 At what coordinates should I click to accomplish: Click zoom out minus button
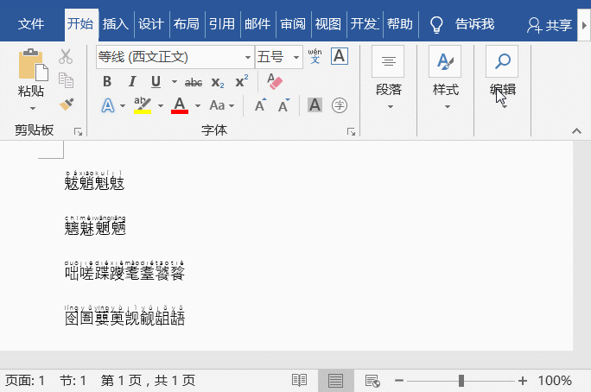pos(399,381)
